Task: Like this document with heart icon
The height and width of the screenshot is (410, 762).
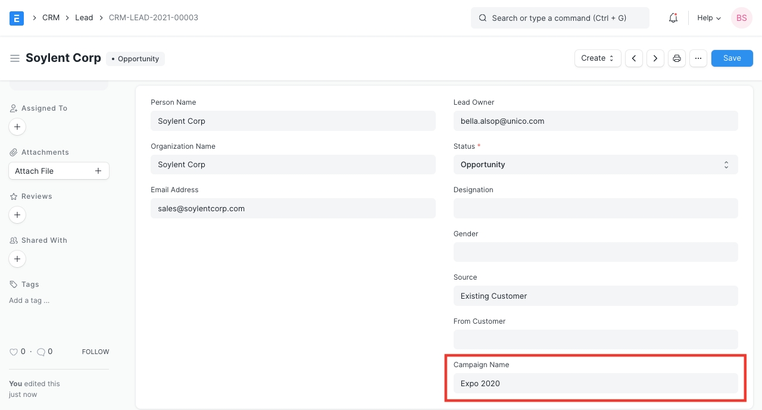Action: pyautogui.click(x=14, y=352)
